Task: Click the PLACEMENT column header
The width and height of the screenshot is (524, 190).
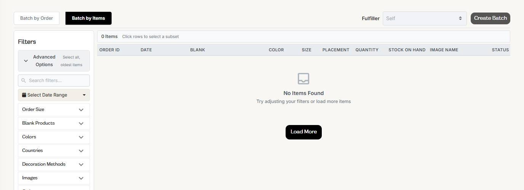Action: coord(336,50)
